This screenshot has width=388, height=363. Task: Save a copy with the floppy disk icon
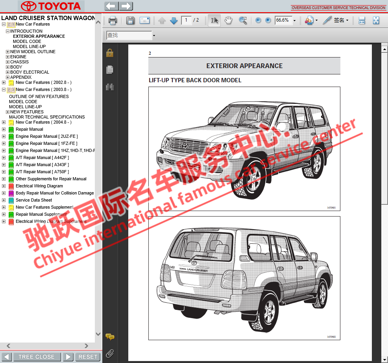tap(130, 20)
